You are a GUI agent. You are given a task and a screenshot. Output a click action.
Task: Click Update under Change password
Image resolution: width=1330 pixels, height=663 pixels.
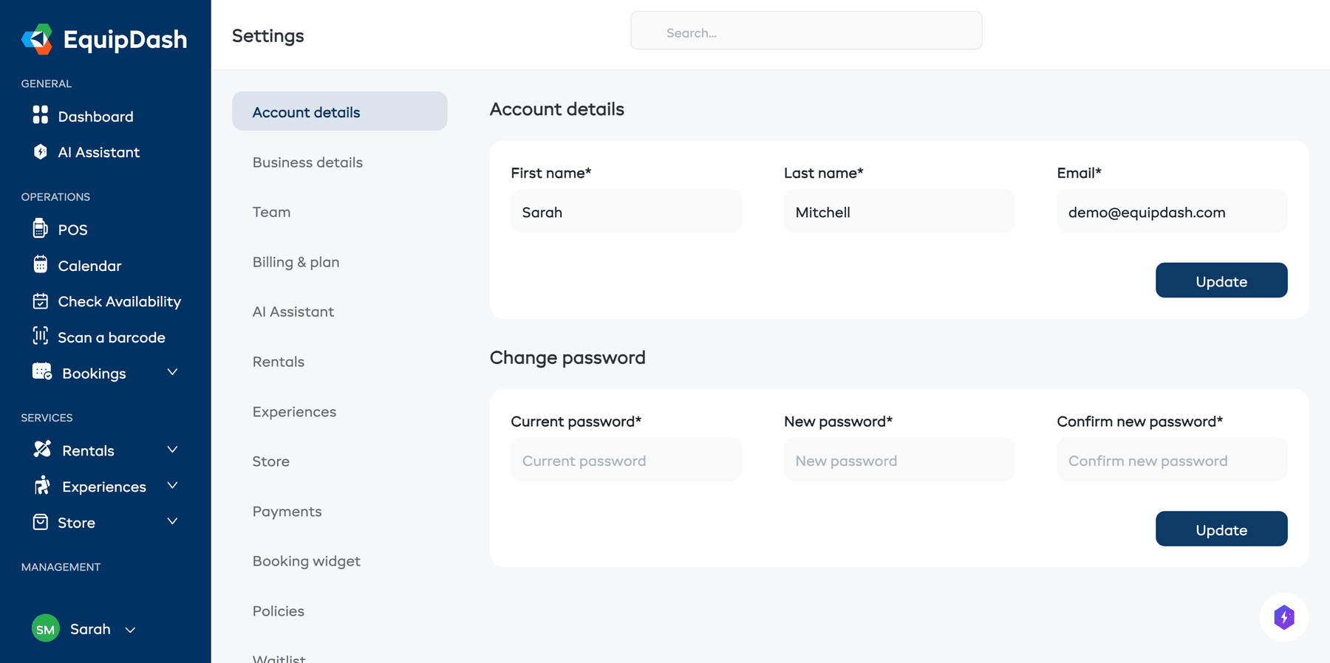click(x=1221, y=529)
